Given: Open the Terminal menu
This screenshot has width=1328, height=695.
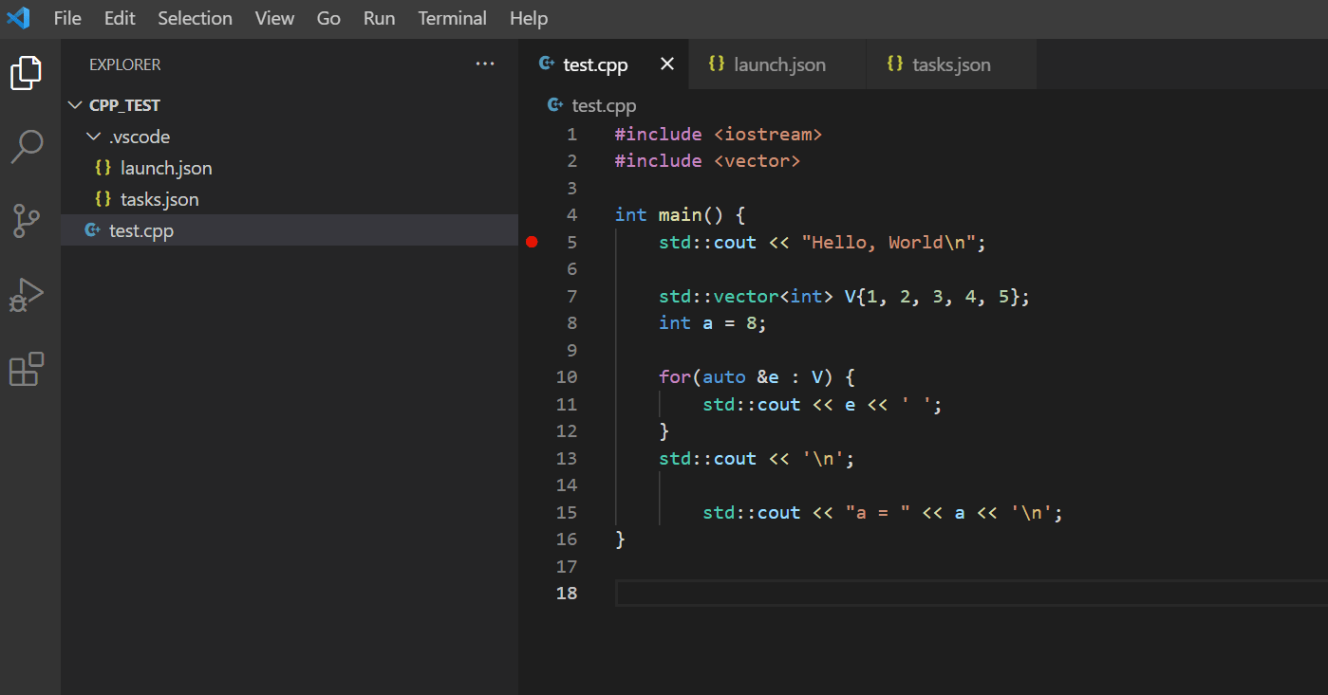Looking at the screenshot, I should click(x=452, y=18).
